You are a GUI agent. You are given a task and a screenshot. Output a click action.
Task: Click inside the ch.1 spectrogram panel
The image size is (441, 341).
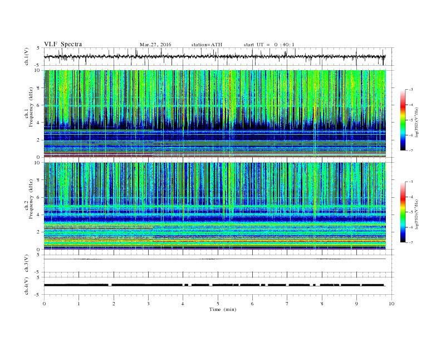coord(214,114)
